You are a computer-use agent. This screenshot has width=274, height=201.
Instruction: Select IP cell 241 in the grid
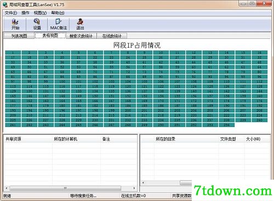click(x=13, y=125)
